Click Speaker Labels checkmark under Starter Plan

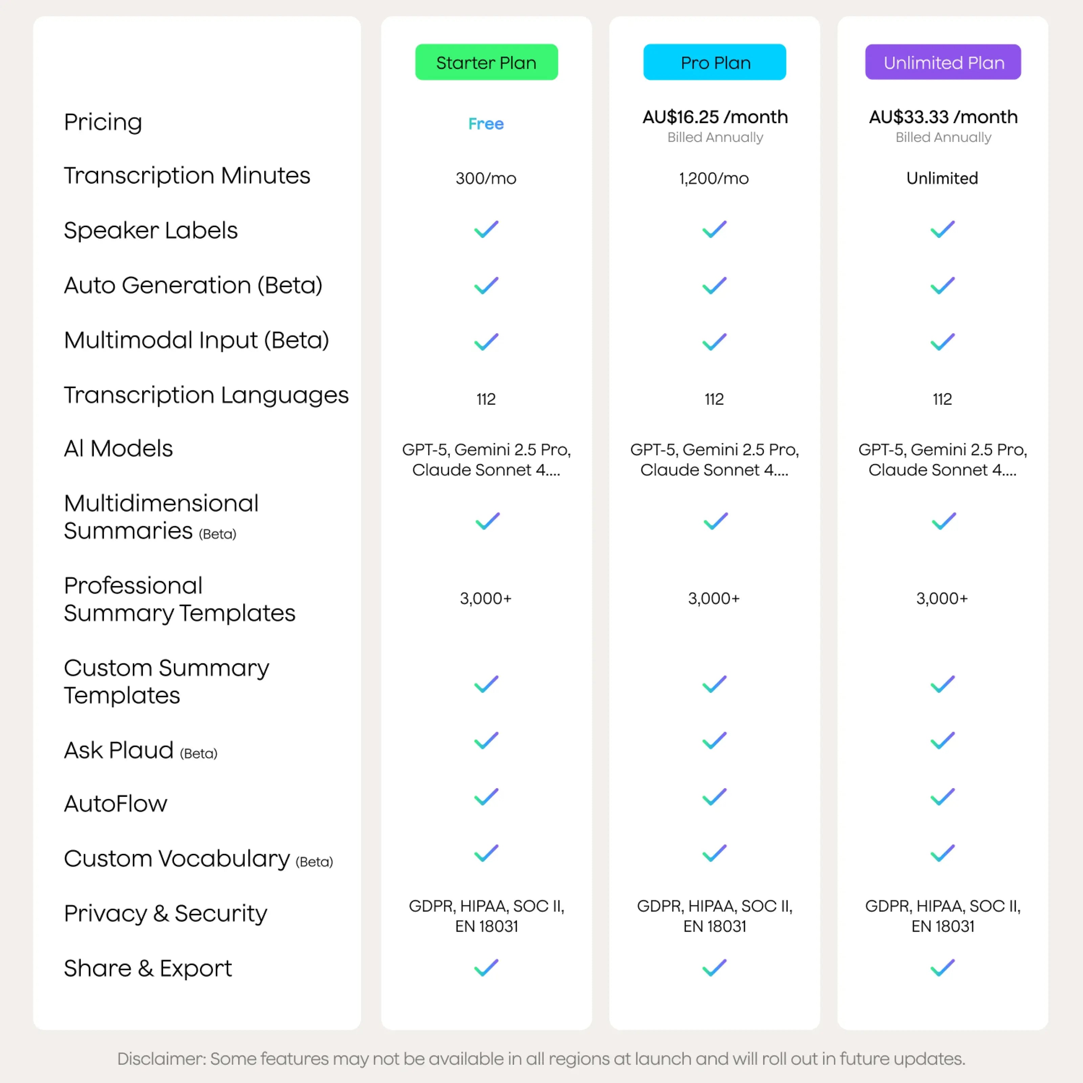486,229
